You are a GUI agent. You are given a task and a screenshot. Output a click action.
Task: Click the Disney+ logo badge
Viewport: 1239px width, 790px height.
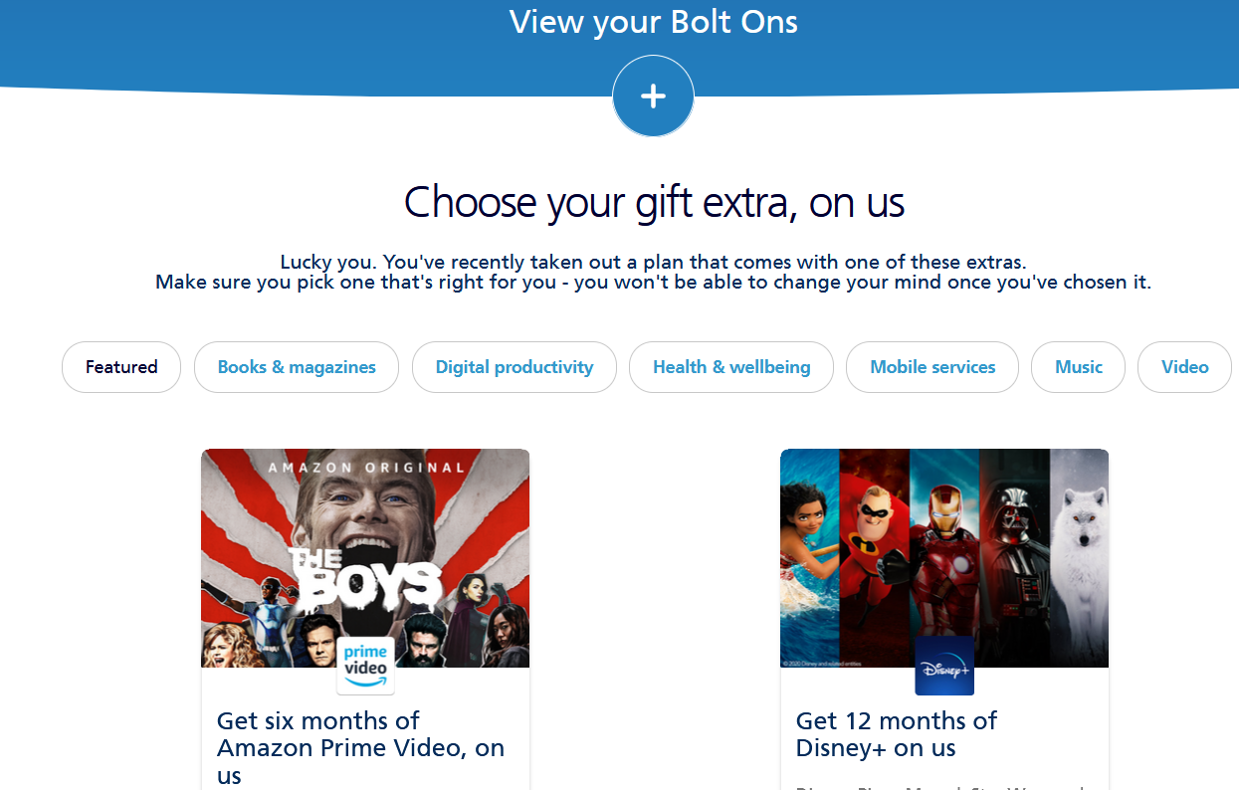(943, 667)
